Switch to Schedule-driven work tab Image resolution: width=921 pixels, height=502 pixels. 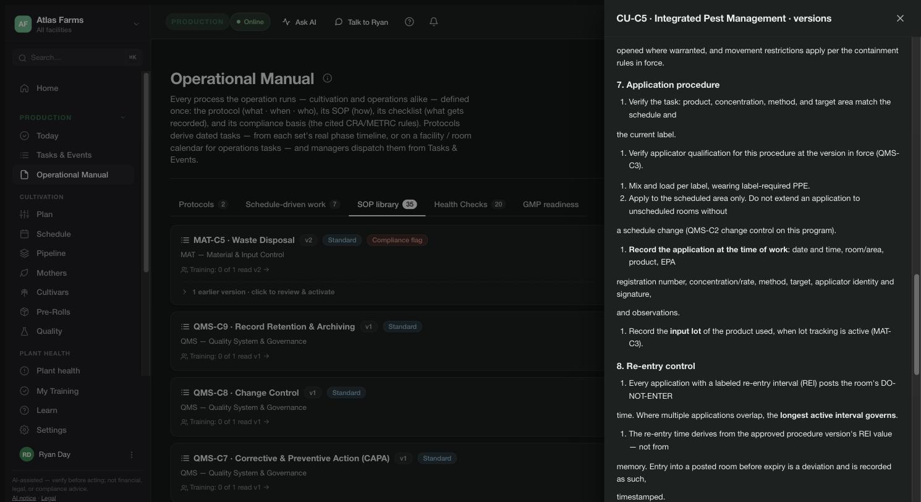click(292, 205)
